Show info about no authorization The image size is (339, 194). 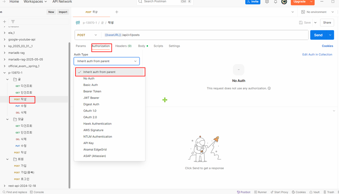tap(269, 88)
